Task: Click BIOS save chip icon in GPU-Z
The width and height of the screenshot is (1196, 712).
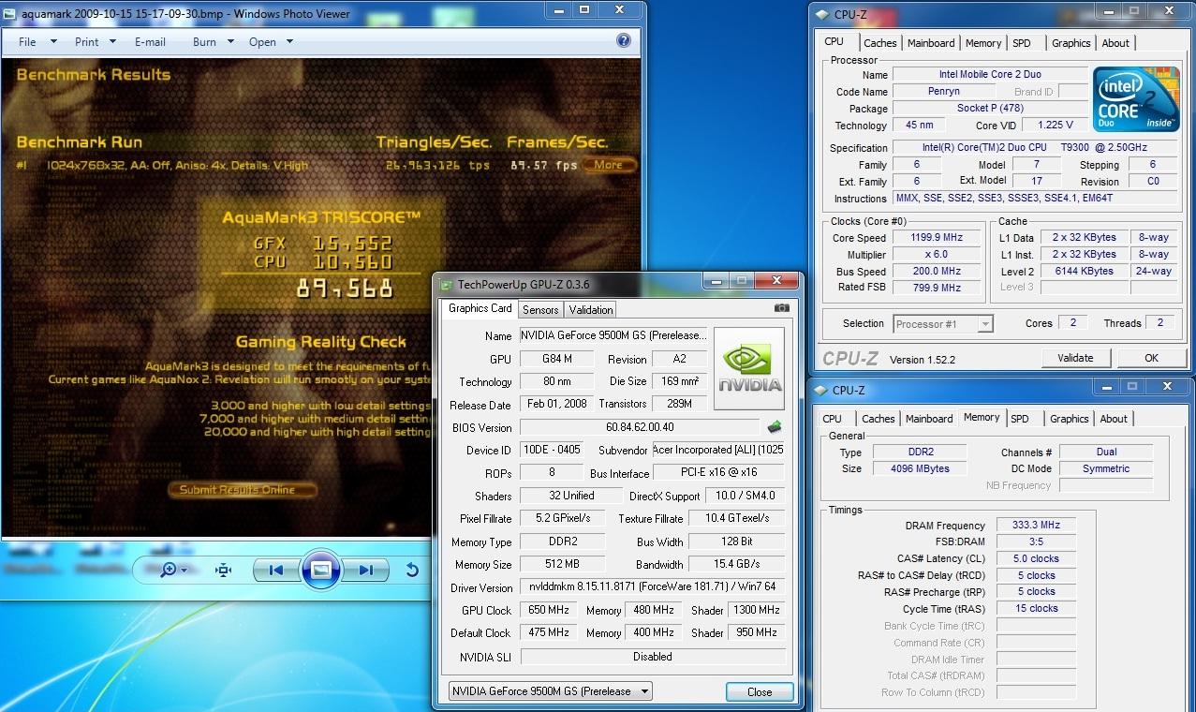Action: (x=775, y=427)
